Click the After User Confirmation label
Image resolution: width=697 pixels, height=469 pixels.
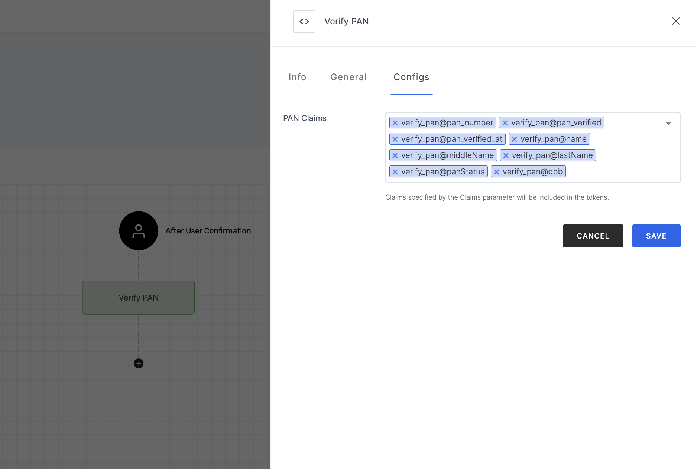pyautogui.click(x=208, y=231)
